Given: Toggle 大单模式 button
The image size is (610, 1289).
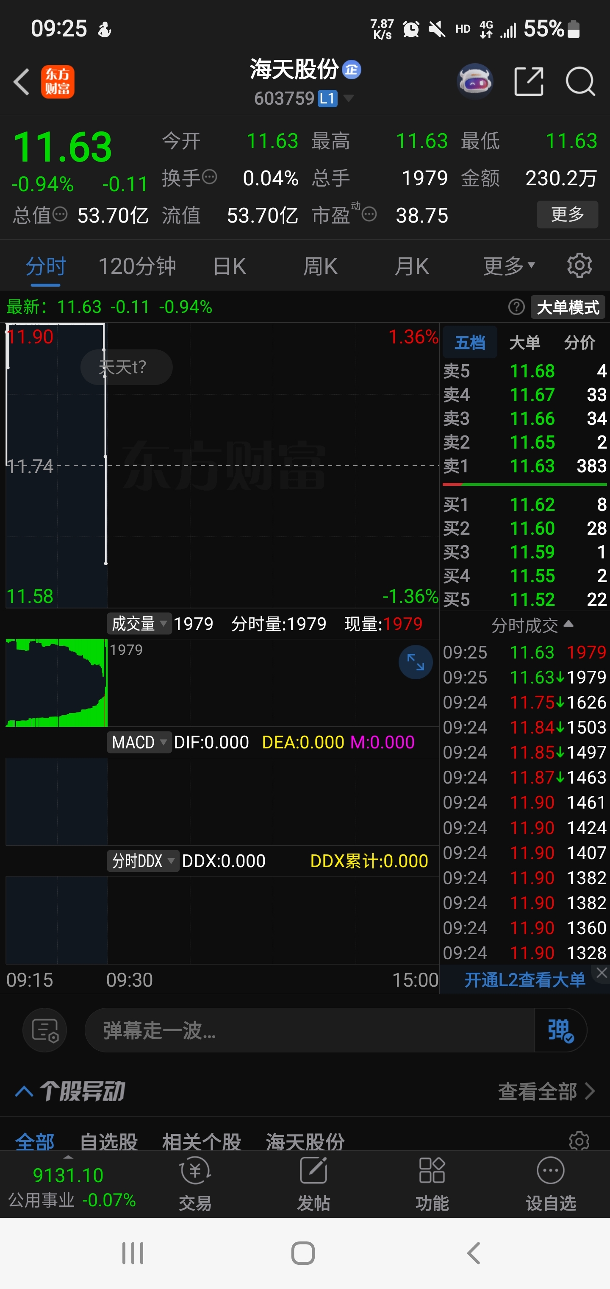Looking at the screenshot, I should click(568, 307).
